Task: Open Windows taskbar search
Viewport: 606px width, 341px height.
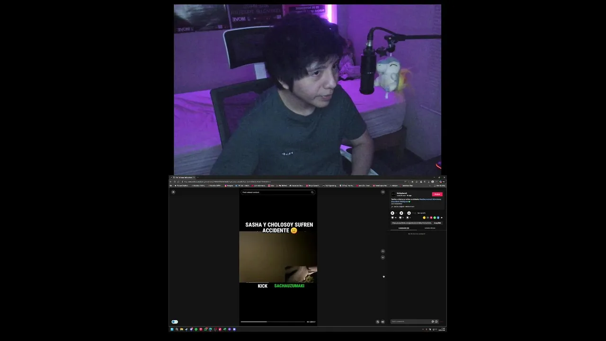Action: [x=177, y=329]
